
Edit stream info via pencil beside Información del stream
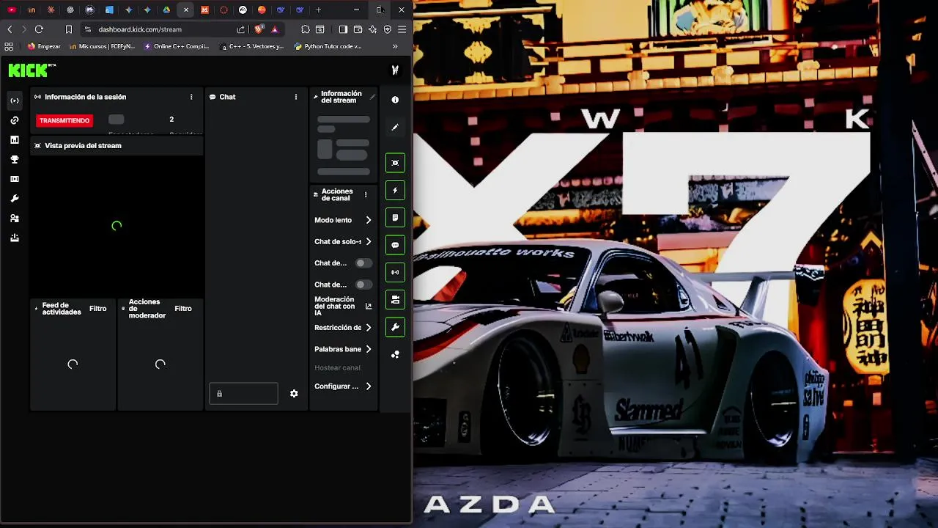tap(372, 97)
